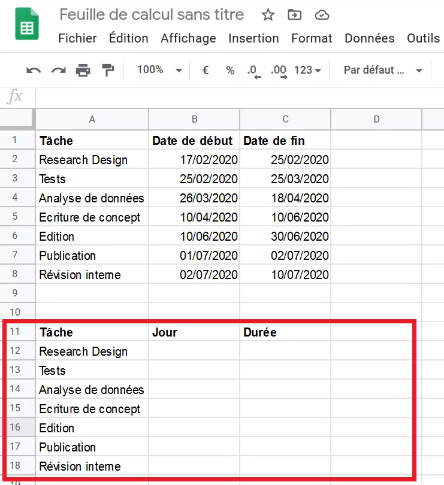This screenshot has width=444, height=485.
Task: Click the Google Sheets home icon
Action: pyautogui.click(x=27, y=24)
